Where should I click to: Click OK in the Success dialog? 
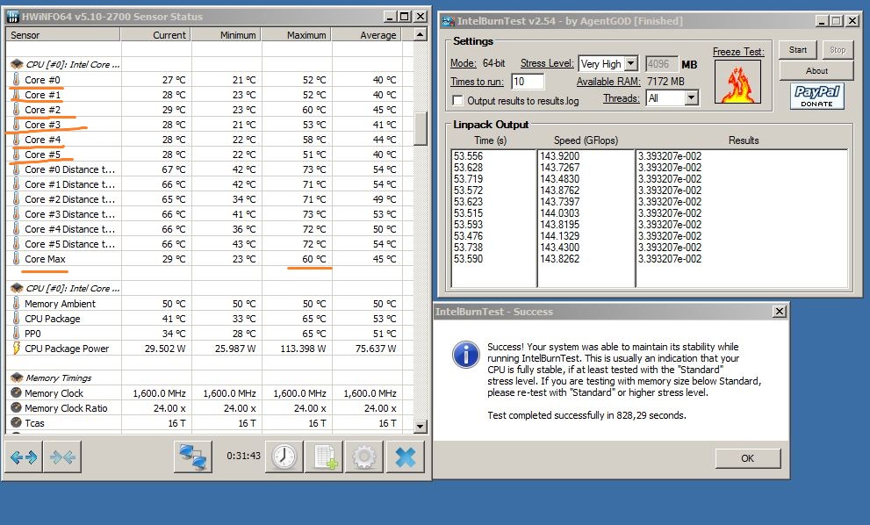point(747,458)
